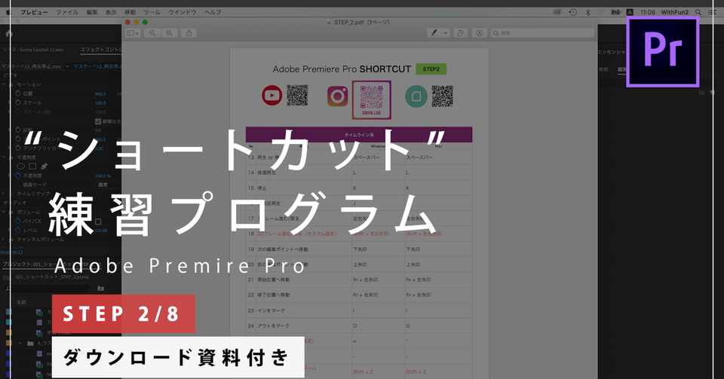Image resolution: width=724 pixels, height=379 pixels.
Task: Toggle the スケール stopwatch animation
Action: [x=17, y=102]
